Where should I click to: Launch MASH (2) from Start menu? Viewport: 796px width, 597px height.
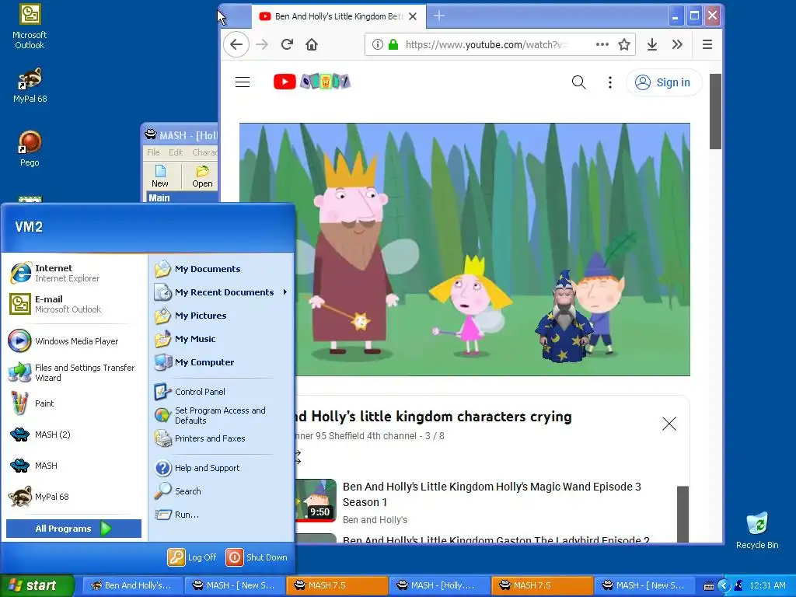74,435
